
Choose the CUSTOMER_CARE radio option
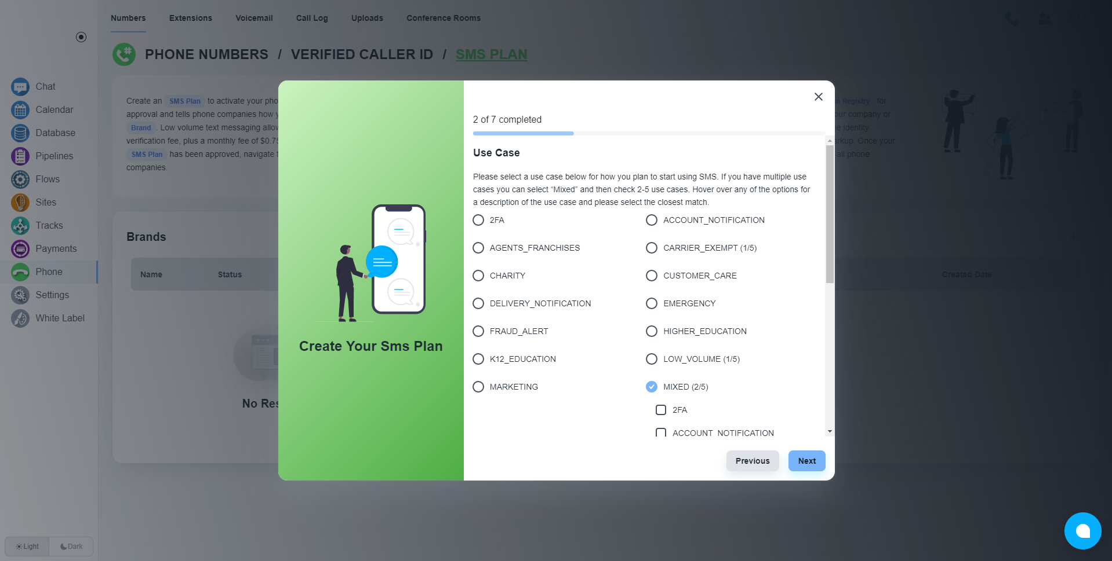pos(652,276)
